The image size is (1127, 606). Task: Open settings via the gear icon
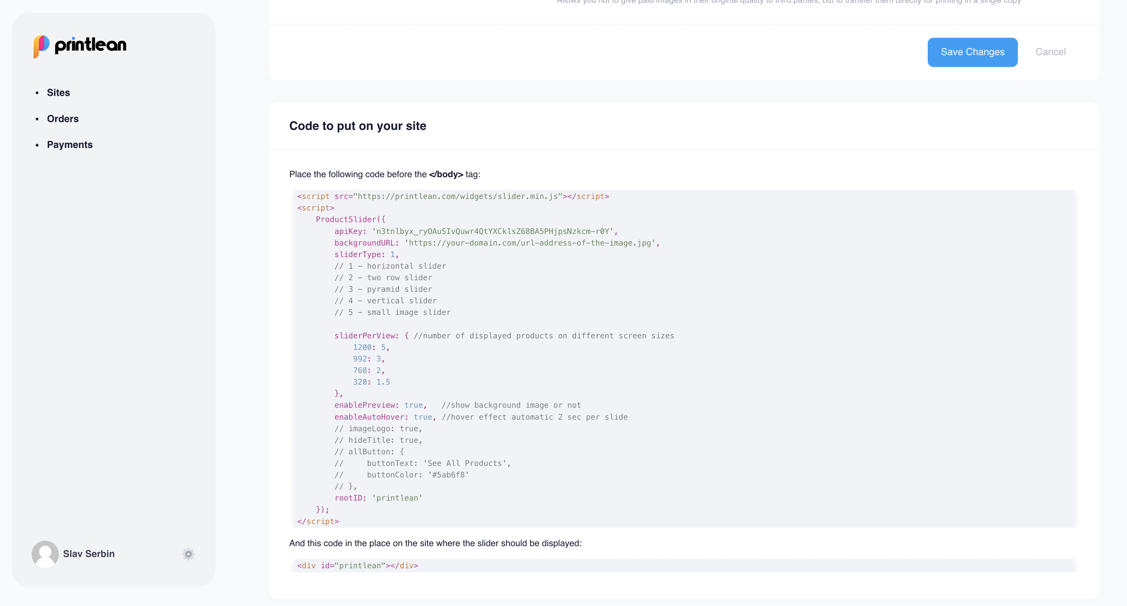(188, 554)
